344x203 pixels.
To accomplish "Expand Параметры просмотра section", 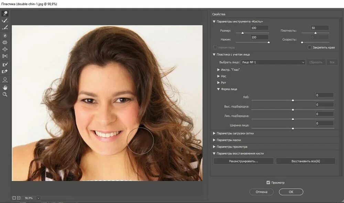I will click(214, 147).
